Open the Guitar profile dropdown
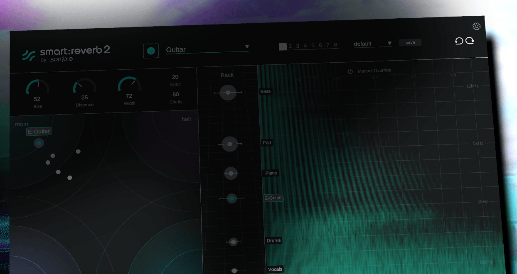This screenshot has width=517, height=274. pyautogui.click(x=207, y=49)
